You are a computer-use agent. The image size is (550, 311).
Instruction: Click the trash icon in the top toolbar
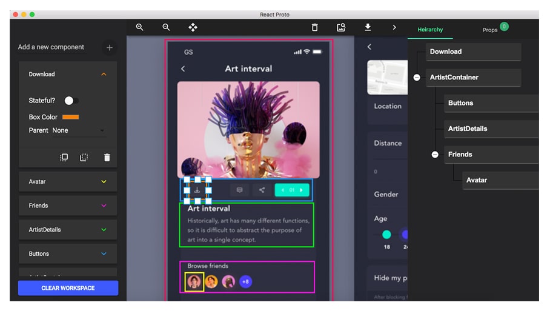pyautogui.click(x=314, y=27)
